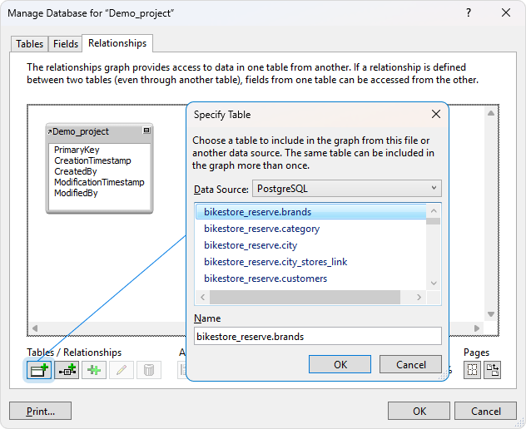This screenshot has height=429, width=526.
Task: Click Cancel in Specify Table dialog
Action: [410, 364]
